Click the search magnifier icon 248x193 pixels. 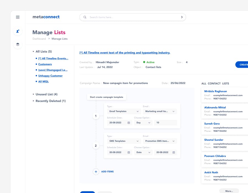click(x=85, y=17)
